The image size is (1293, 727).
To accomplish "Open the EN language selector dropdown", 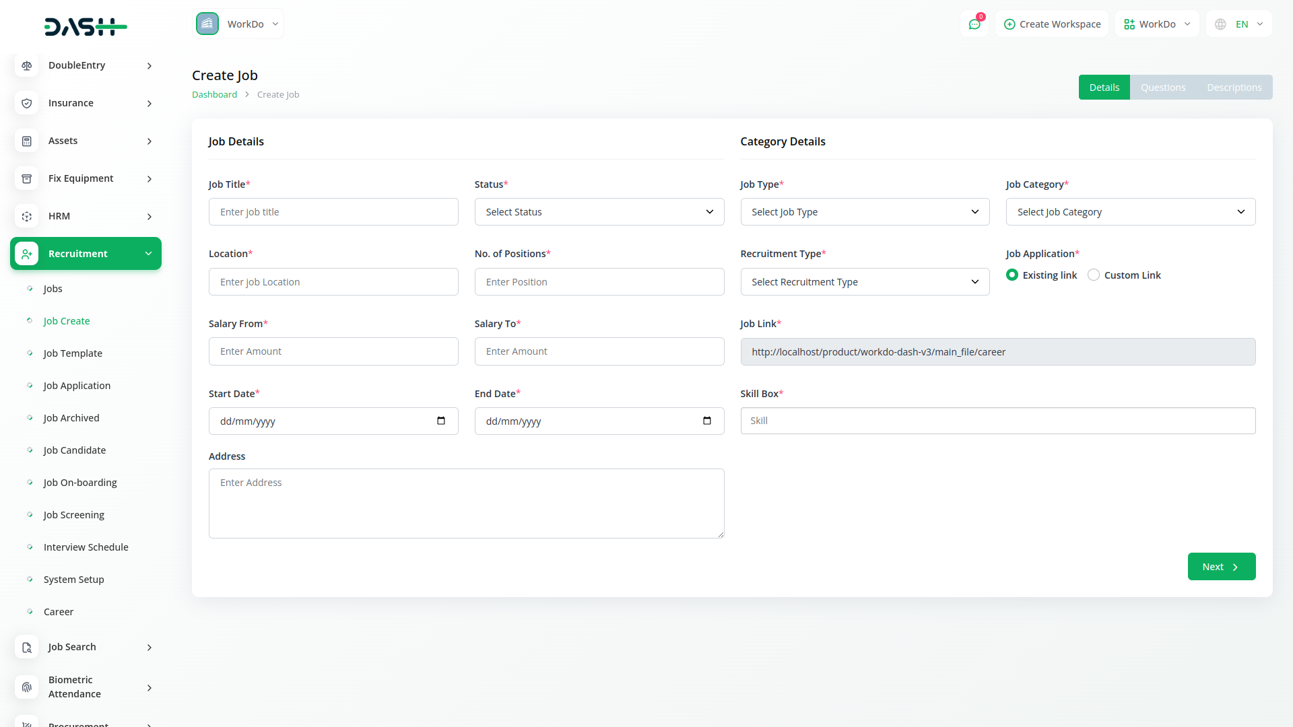I will pos(1239,24).
